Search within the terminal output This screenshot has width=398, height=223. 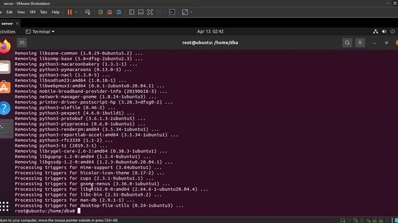pos(347,43)
